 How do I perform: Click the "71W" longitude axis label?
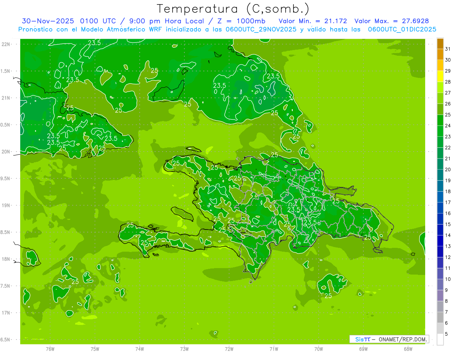(274, 349)
